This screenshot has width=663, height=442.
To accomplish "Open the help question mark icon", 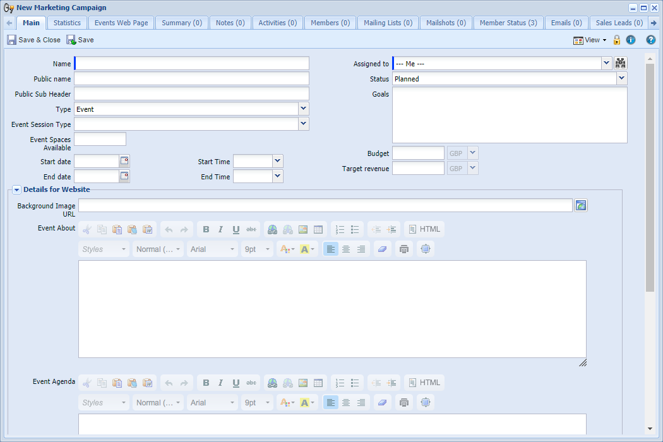I will coord(651,40).
